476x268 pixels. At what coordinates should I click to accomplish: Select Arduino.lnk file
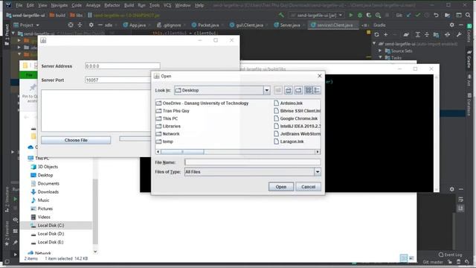pyautogui.click(x=289, y=103)
